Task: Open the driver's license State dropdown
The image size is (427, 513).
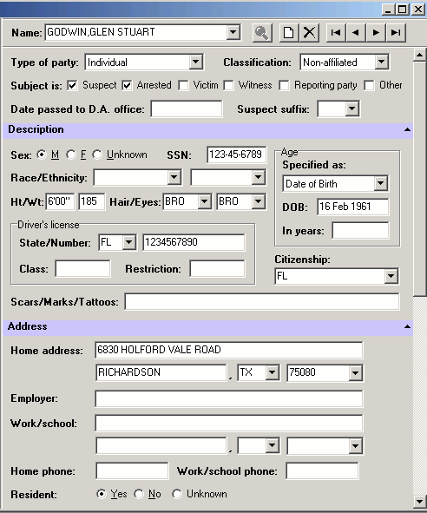Action: [x=129, y=242]
